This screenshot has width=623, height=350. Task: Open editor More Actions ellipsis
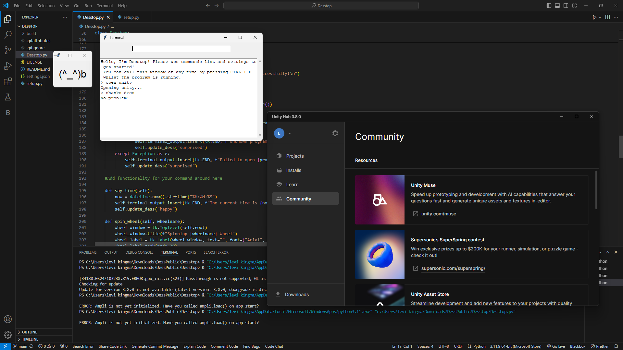pos(616,17)
